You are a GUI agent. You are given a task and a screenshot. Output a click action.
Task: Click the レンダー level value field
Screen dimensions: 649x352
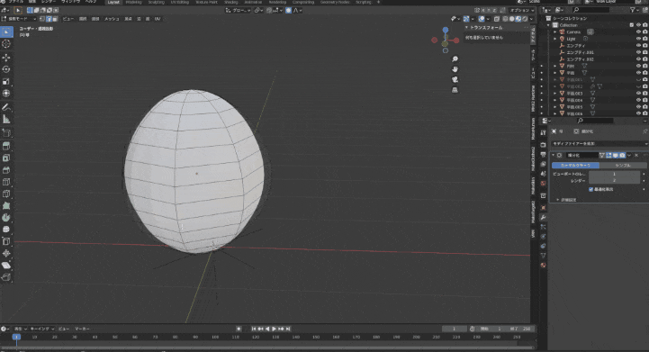tap(614, 181)
